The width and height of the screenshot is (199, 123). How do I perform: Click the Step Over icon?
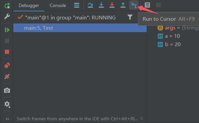tap(90, 5)
